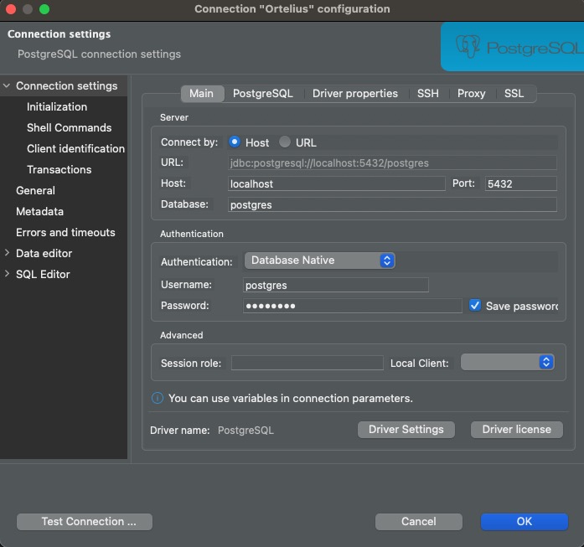Toggle the Save password checkbox
Screen dimensions: 584x547
click(475, 306)
